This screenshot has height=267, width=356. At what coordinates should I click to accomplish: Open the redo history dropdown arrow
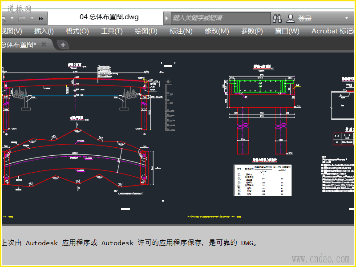point(32,18)
